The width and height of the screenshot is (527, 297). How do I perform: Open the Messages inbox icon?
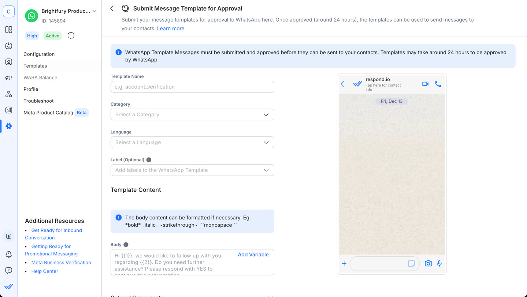pos(9,46)
